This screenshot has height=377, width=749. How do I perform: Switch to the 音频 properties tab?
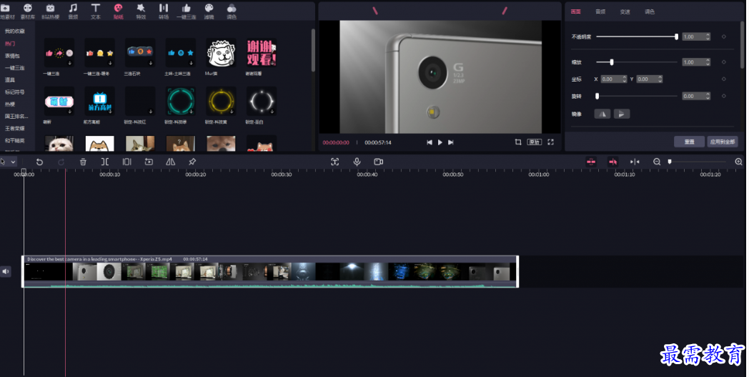pos(600,11)
